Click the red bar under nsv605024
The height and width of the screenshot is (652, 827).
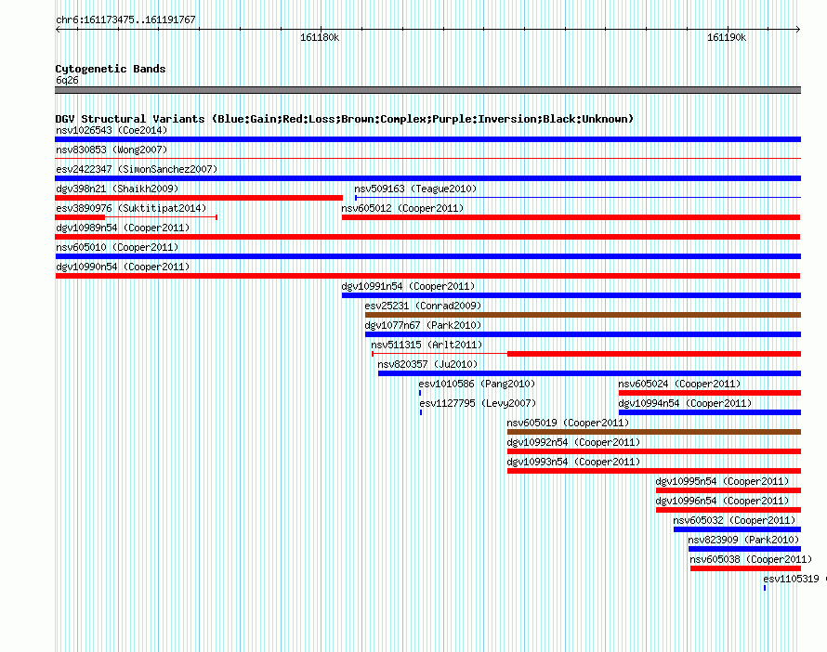710,393
